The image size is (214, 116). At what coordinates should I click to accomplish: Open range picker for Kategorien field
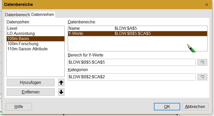coord(202,77)
